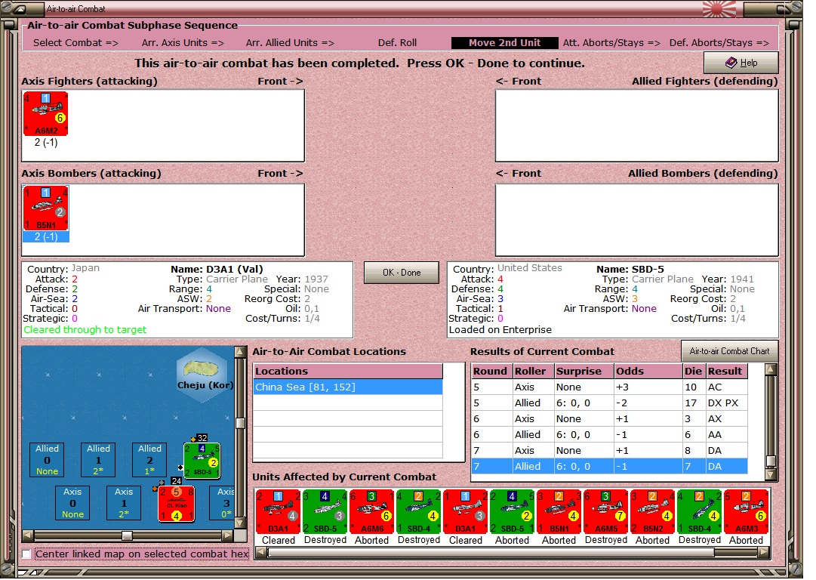Select the round 5 Axis AC result row
This screenshot has width=816, height=580.
pyautogui.click(x=609, y=387)
